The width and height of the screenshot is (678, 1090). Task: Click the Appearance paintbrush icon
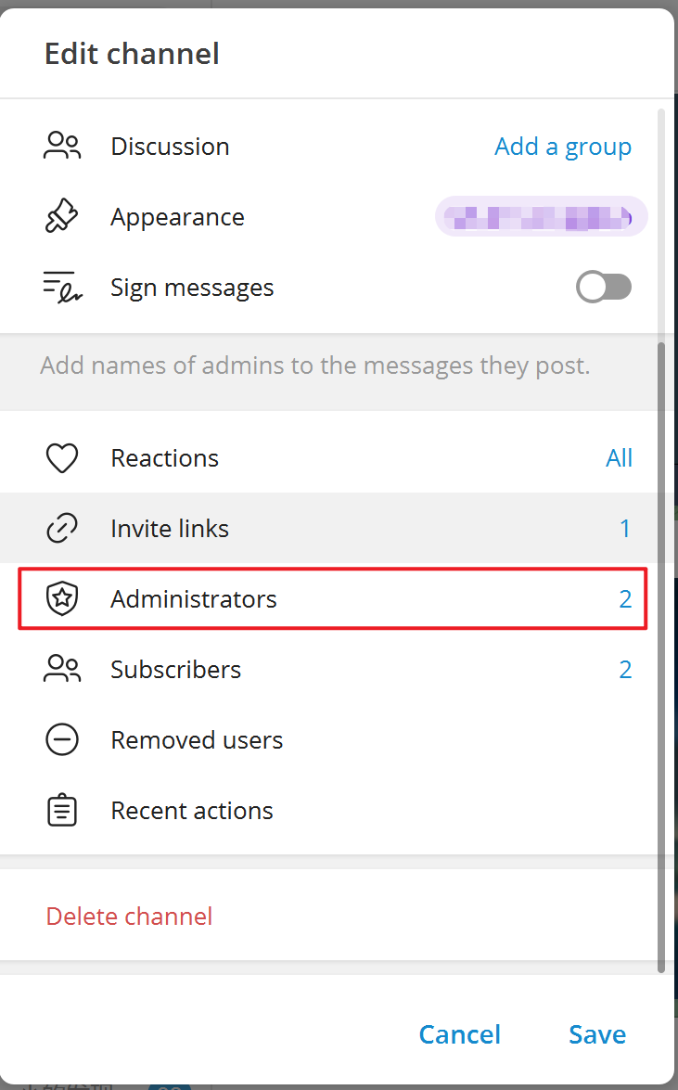pos(62,217)
